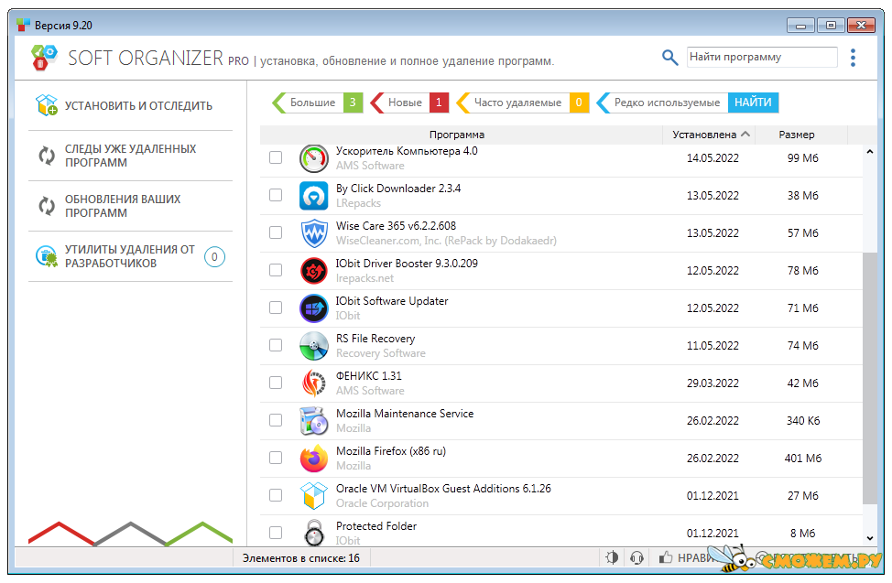Click the size 401 Мб of Firefox
The image size is (892, 583).
pos(802,459)
